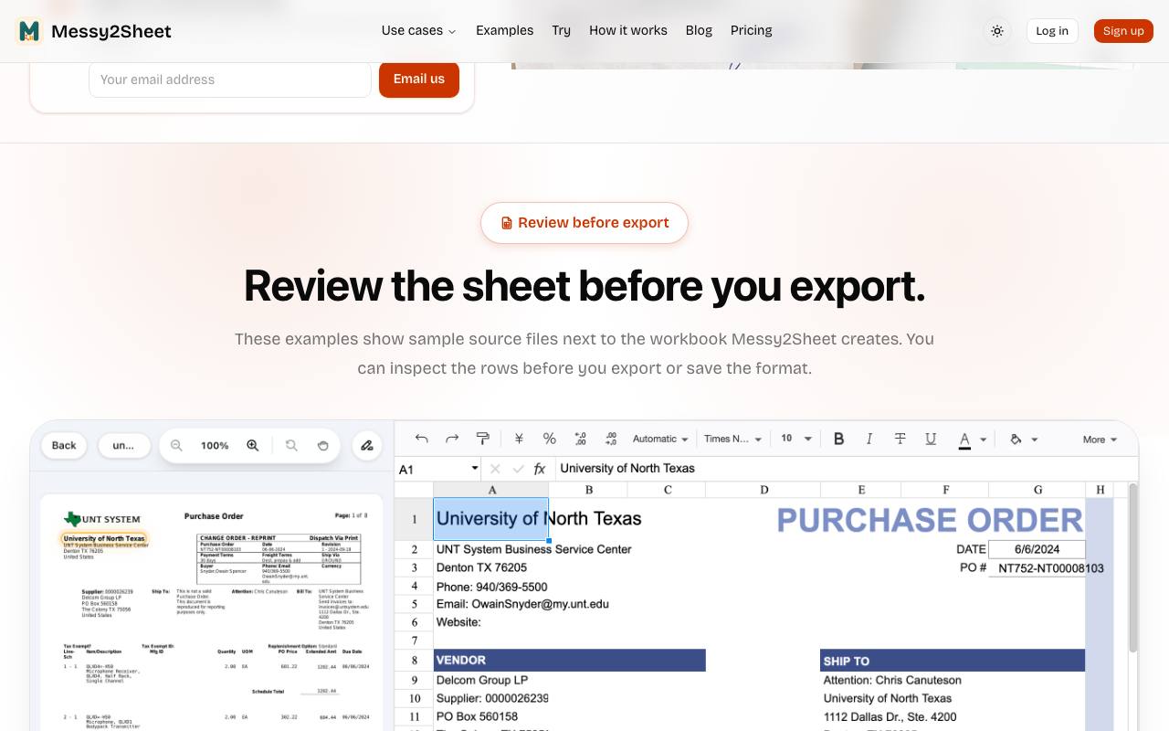Select column G header
This screenshot has height=731, width=1169.
coord(1037,490)
